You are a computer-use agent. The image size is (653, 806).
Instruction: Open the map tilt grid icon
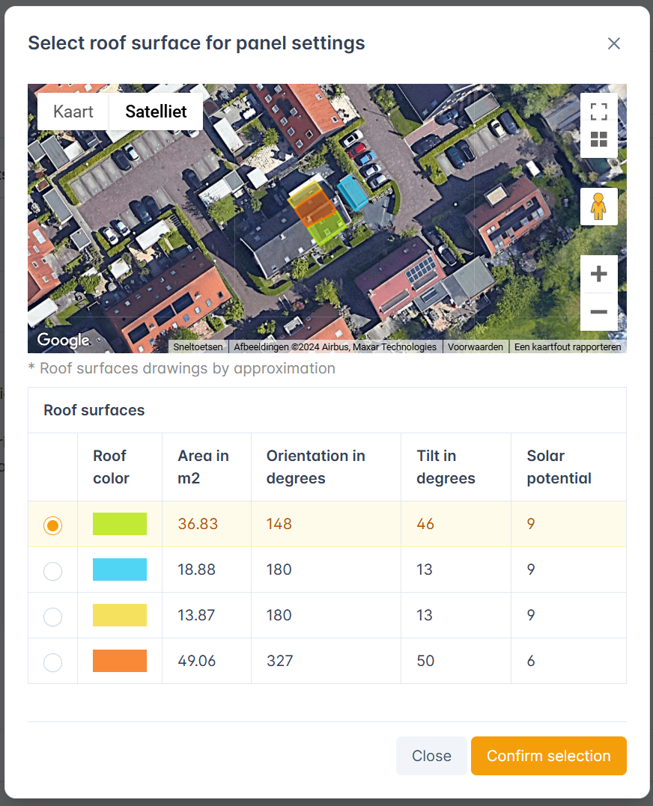tap(598, 140)
